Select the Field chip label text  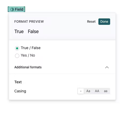click(19, 9)
